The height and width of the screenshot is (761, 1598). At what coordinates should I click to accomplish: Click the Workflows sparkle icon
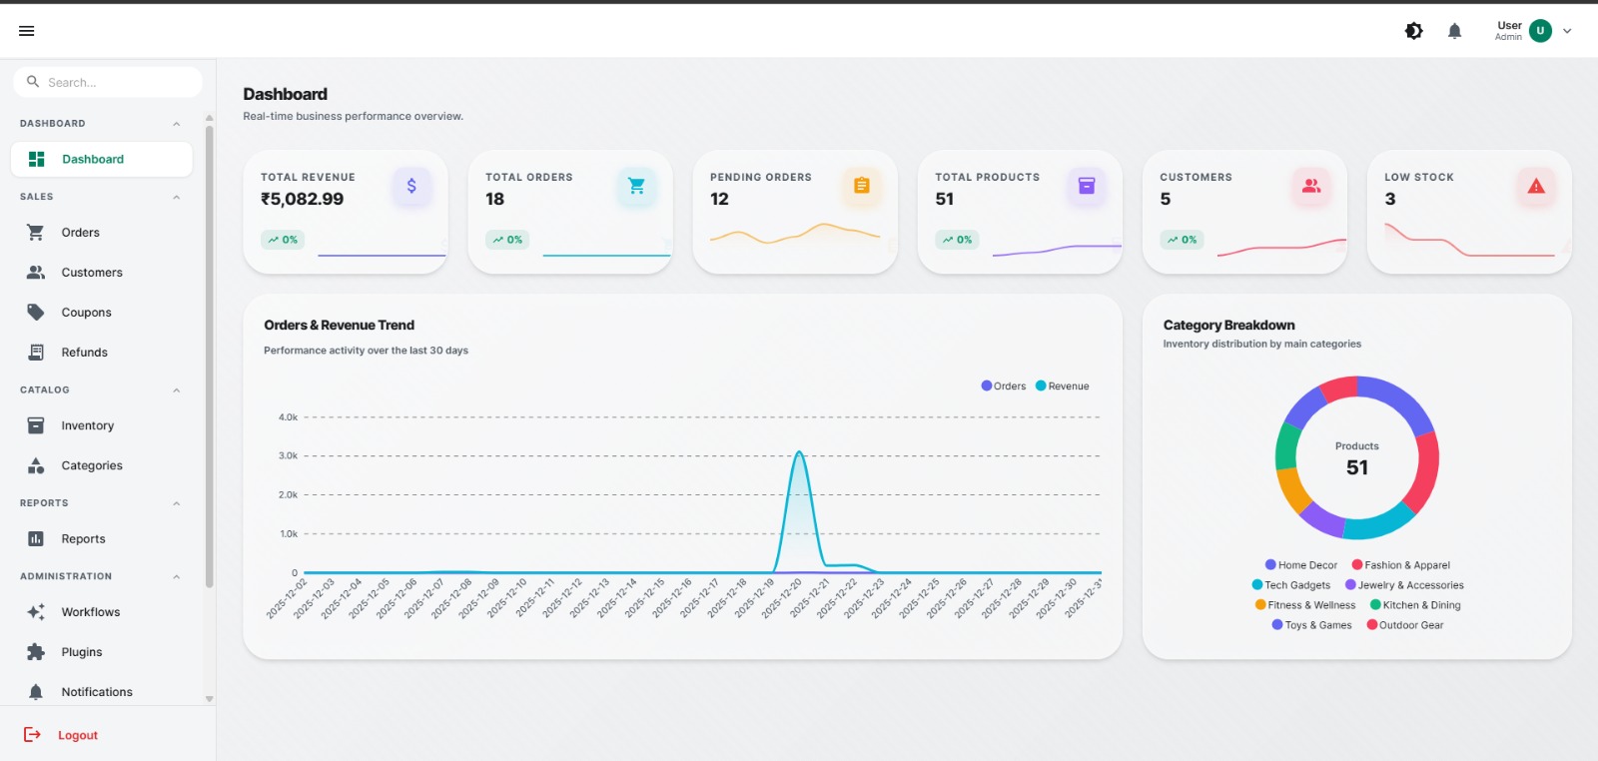(36, 612)
